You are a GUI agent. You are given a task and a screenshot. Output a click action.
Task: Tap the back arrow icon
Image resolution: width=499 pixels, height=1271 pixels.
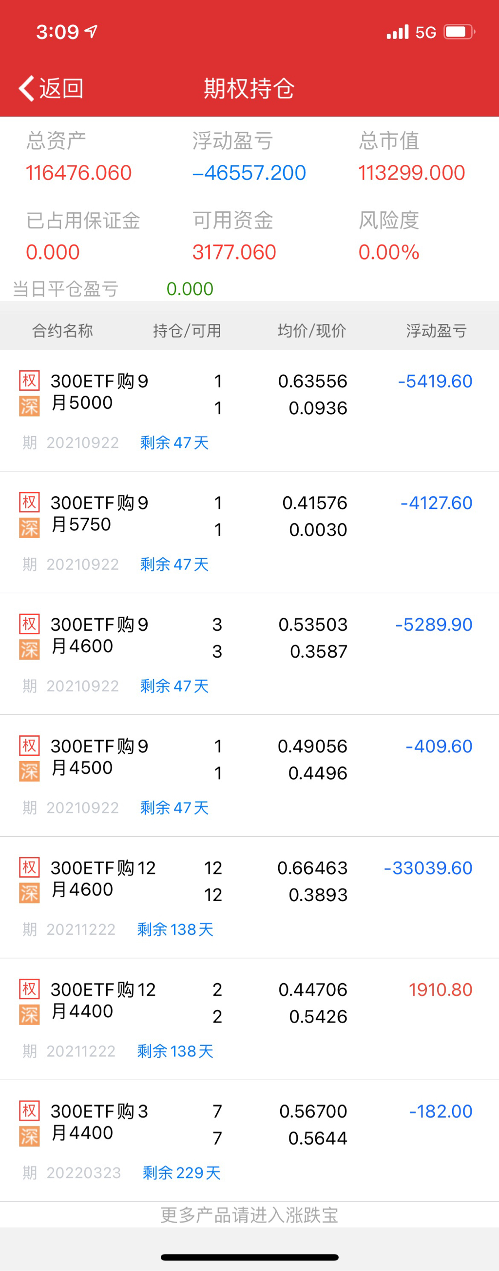coord(27,88)
